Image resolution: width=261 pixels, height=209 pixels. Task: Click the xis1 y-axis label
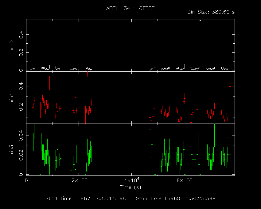12,98
